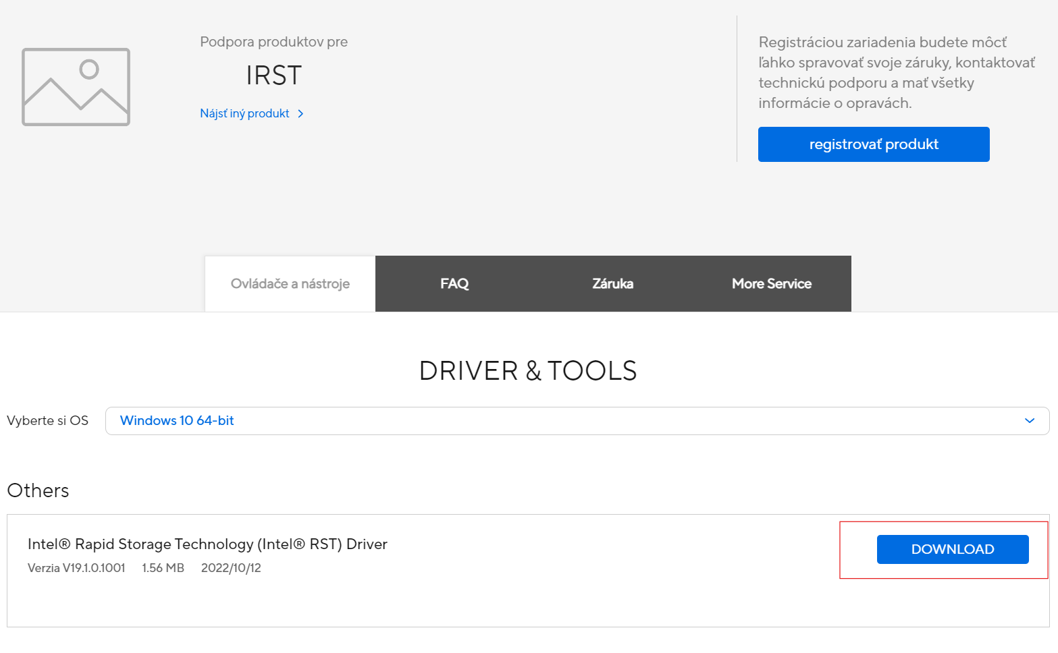This screenshot has height=653, width=1058.
Task: Click the chevron arrow beside Nájsť iný produkt
Action: (x=300, y=114)
